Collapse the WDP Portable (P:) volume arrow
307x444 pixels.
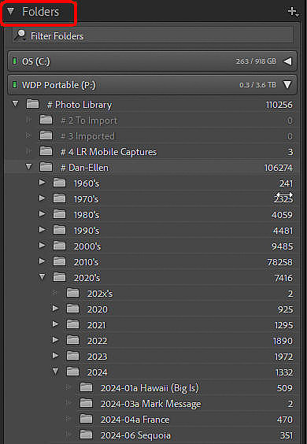pyautogui.click(x=287, y=85)
